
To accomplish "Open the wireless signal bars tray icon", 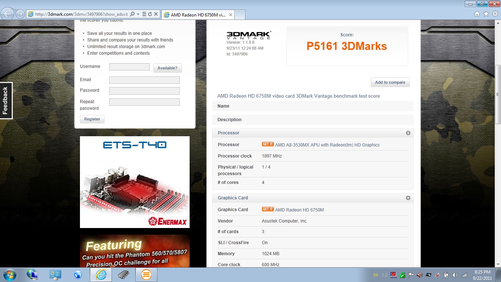I will 464,275.
